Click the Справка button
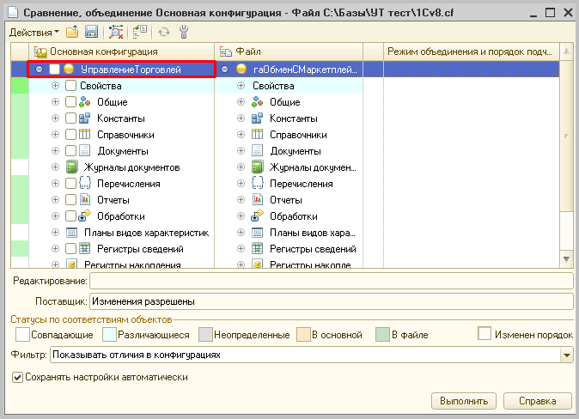The image size is (579, 419). tap(538, 401)
